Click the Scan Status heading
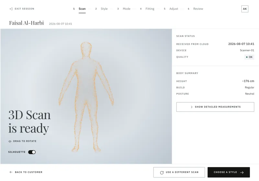 186,36
